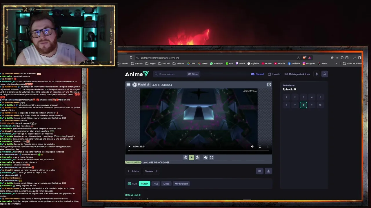Bookmark this page icon in address bar
The width and height of the screenshot is (371, 208).
point(131,57)
